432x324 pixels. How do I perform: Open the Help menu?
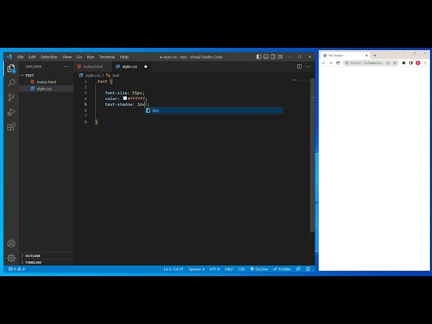124,57
